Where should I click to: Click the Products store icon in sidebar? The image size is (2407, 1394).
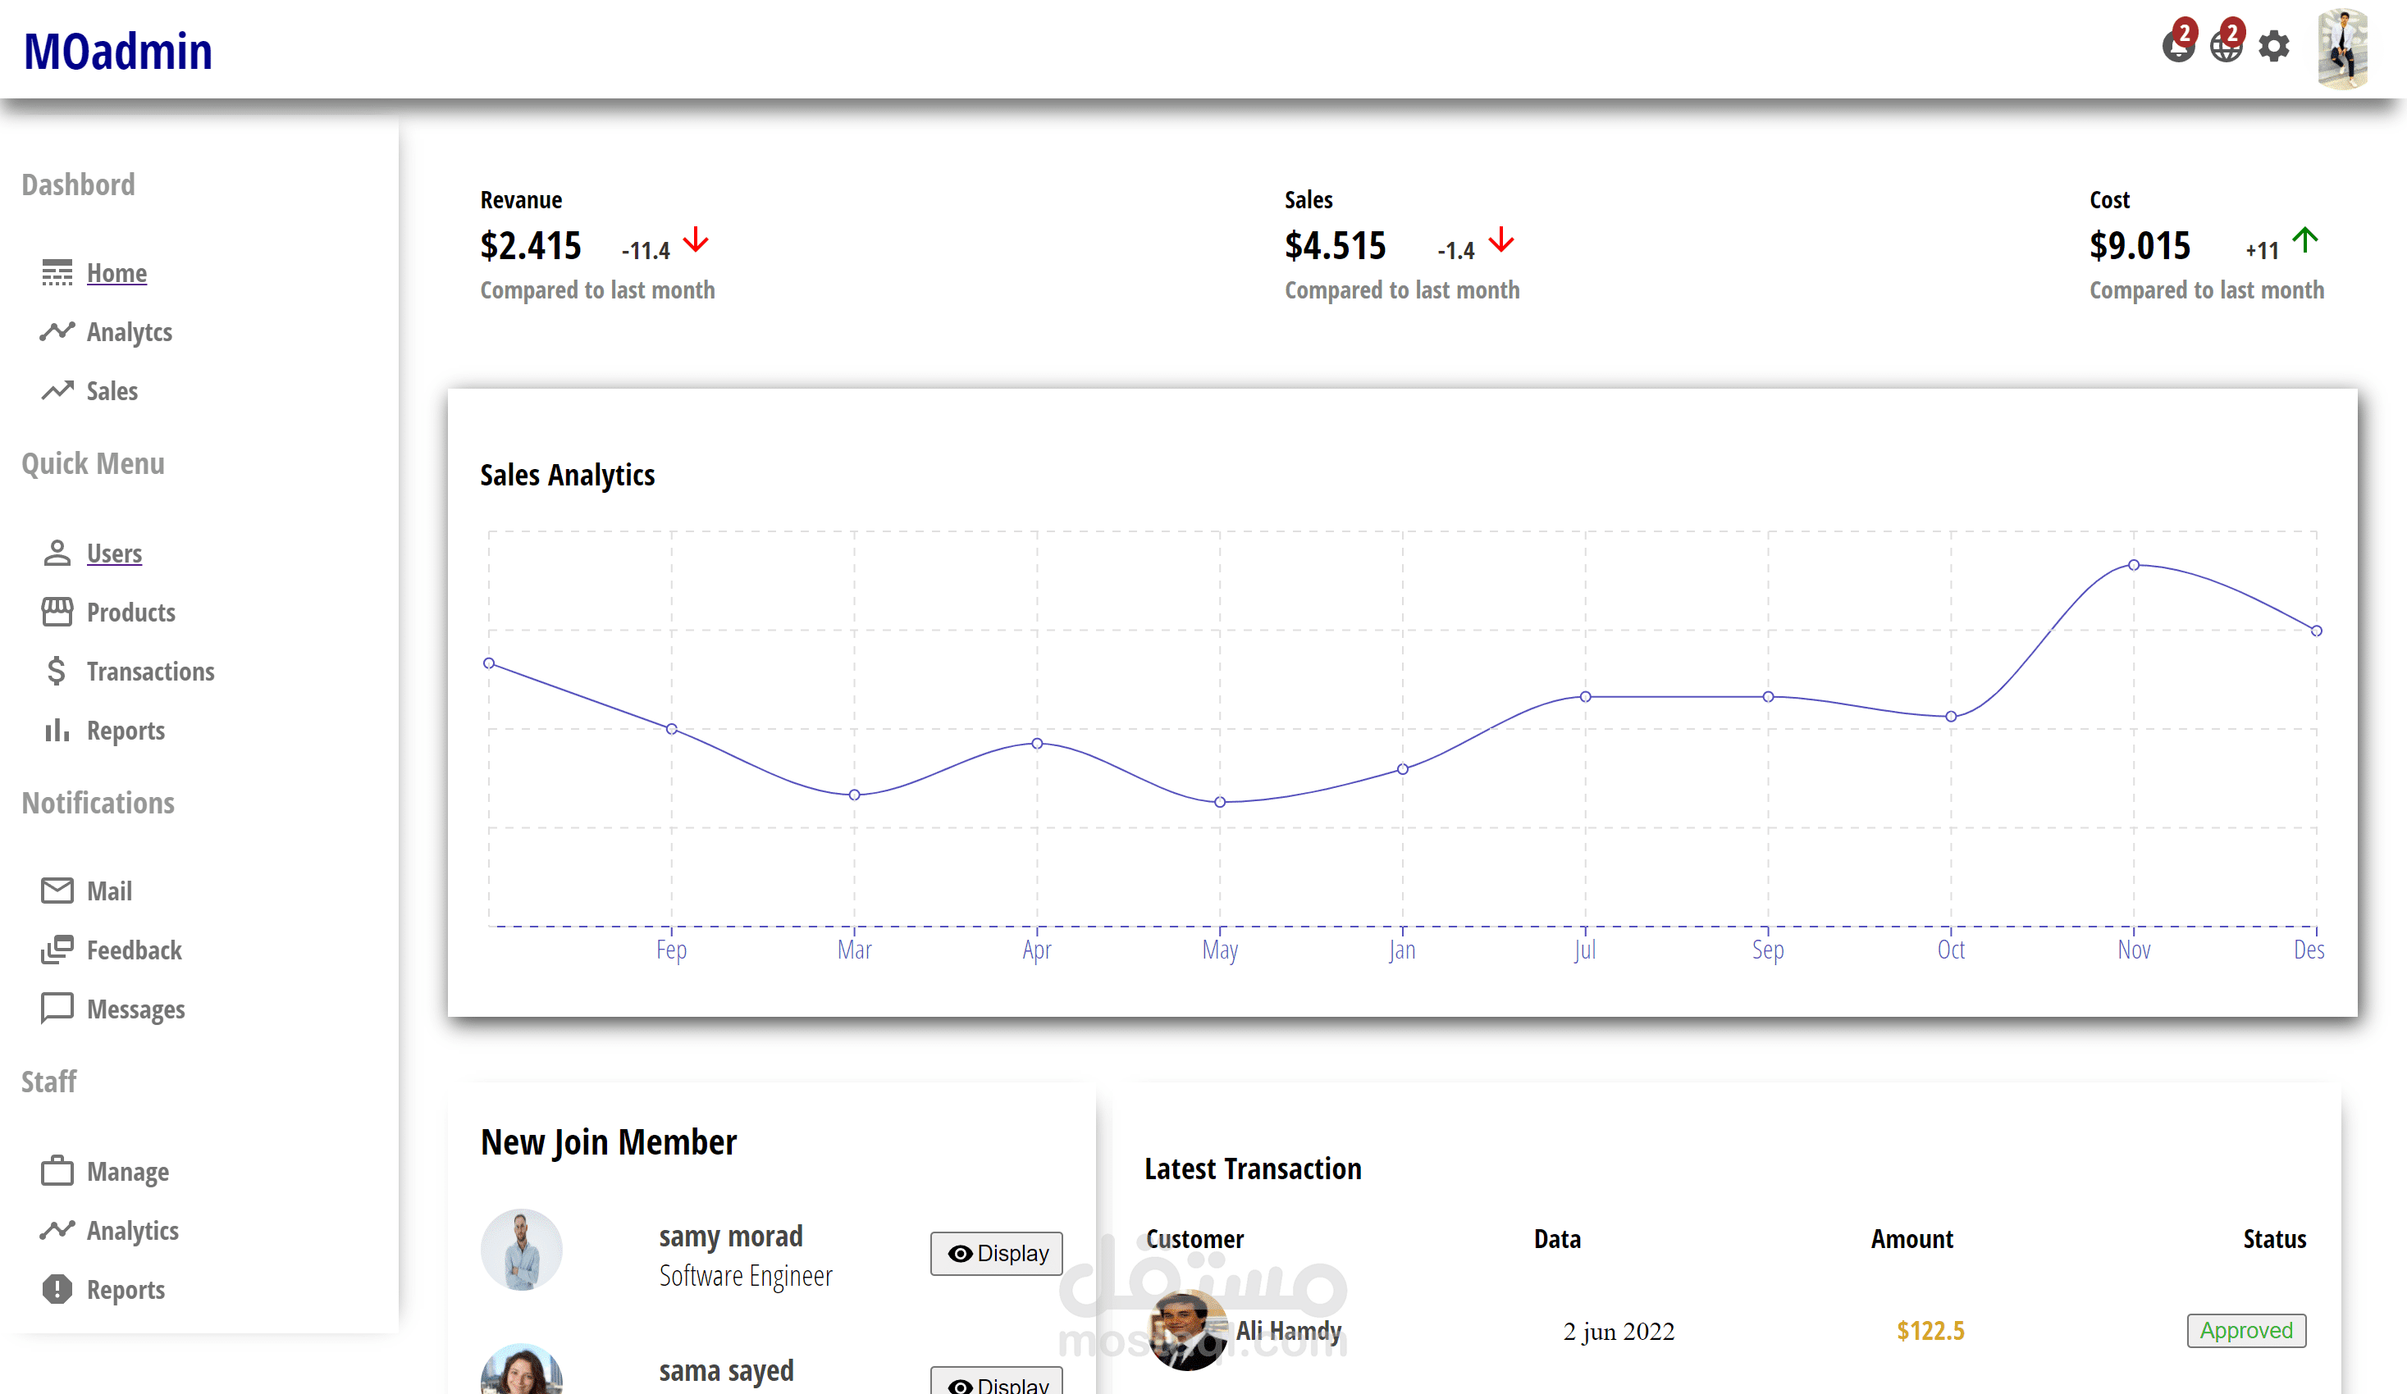click(57, 611)
